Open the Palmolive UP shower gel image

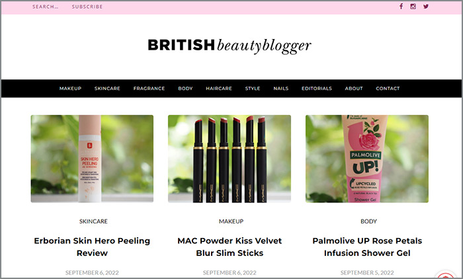click(367, 159)
